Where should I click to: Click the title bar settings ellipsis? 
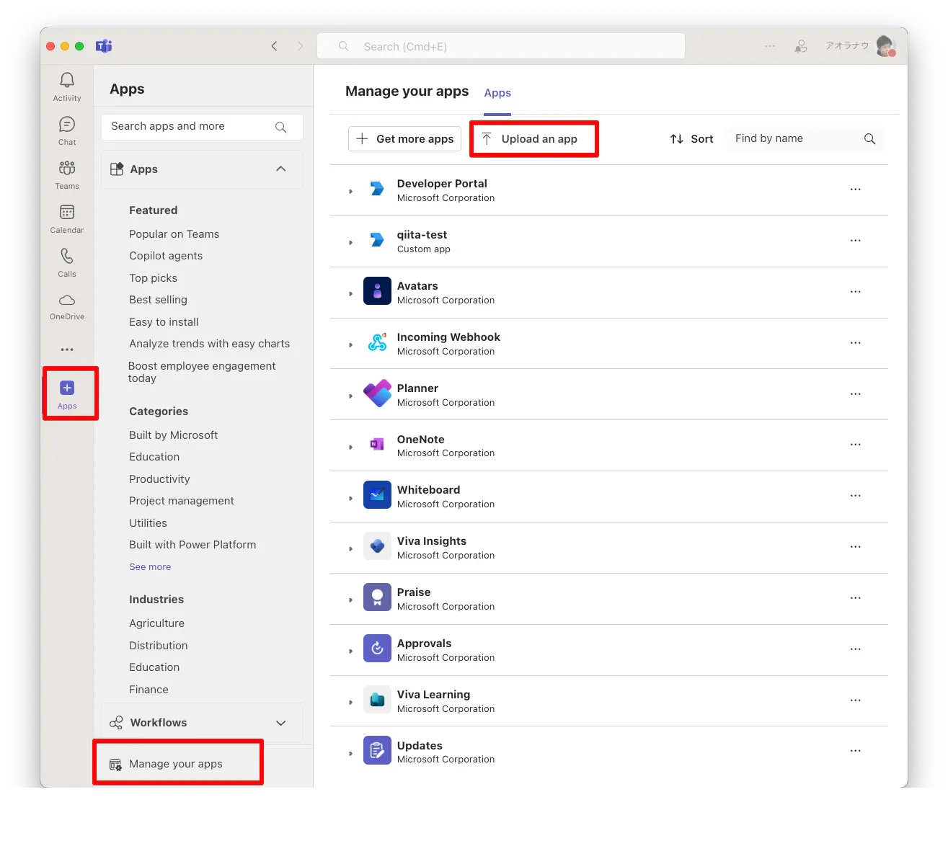coord(770,46)
